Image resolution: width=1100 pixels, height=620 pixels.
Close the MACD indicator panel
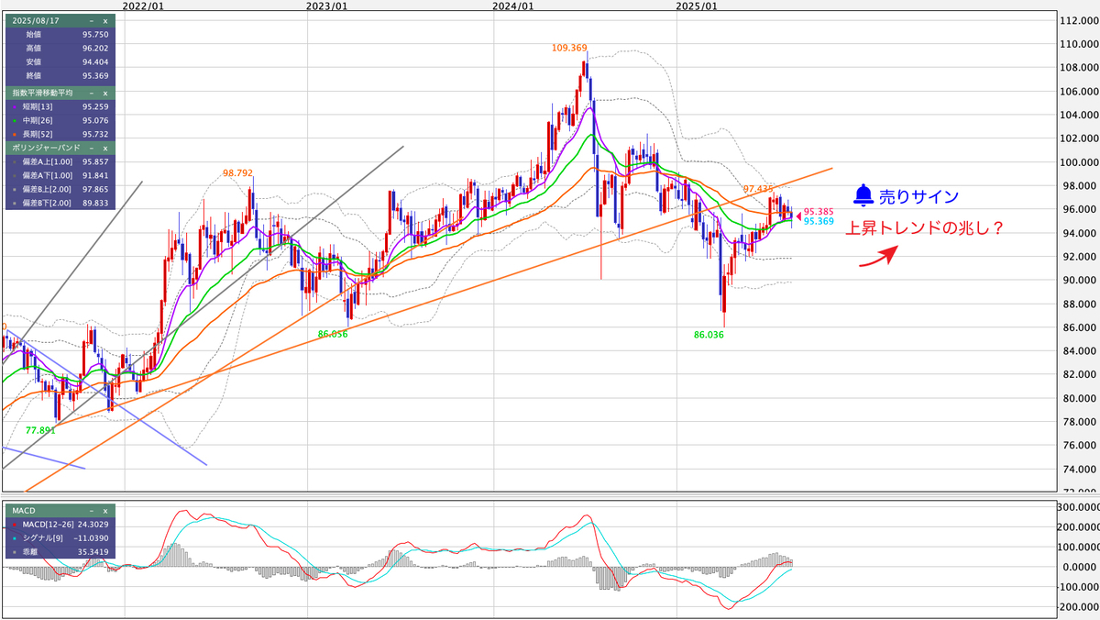[105, 511]
